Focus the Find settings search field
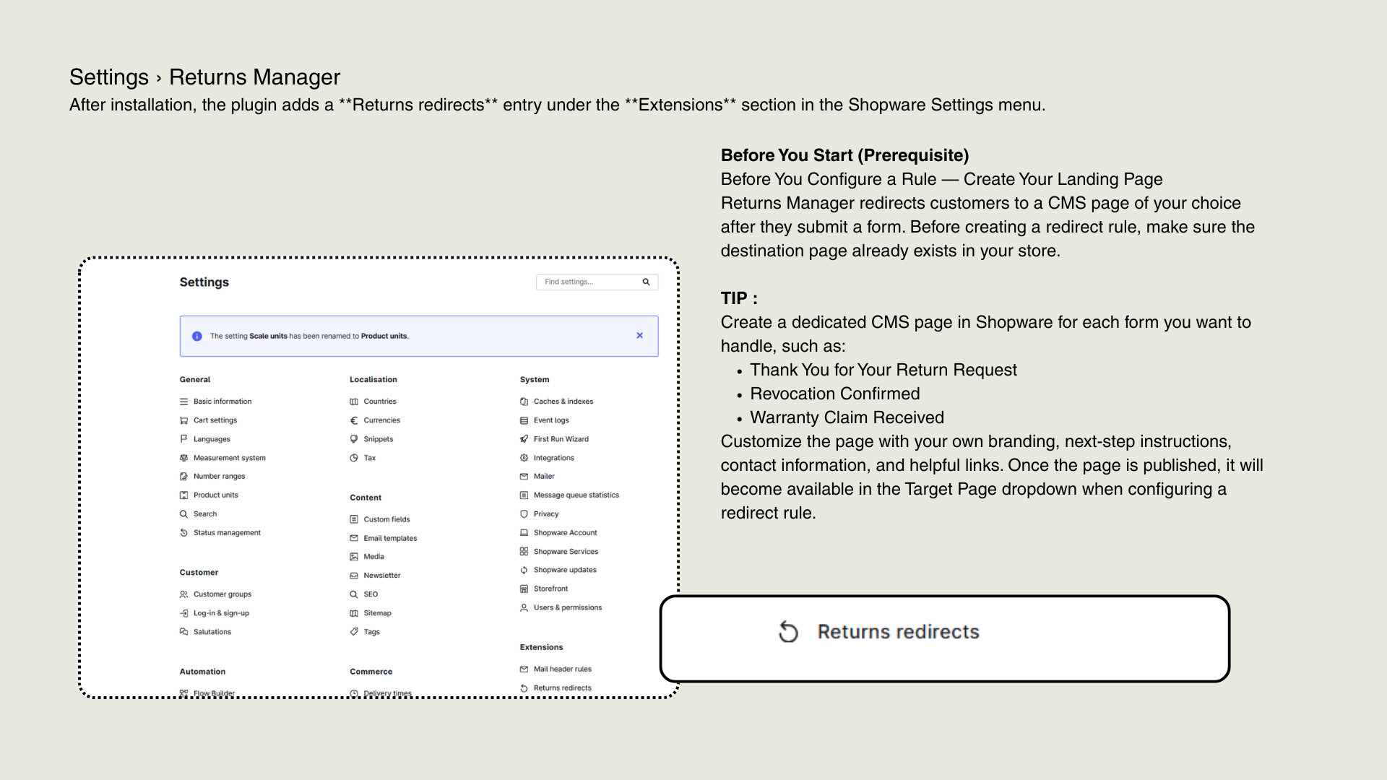This screenshot has width=1387, height=780. [597, 282]
